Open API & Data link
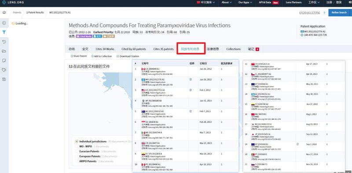 265,3
